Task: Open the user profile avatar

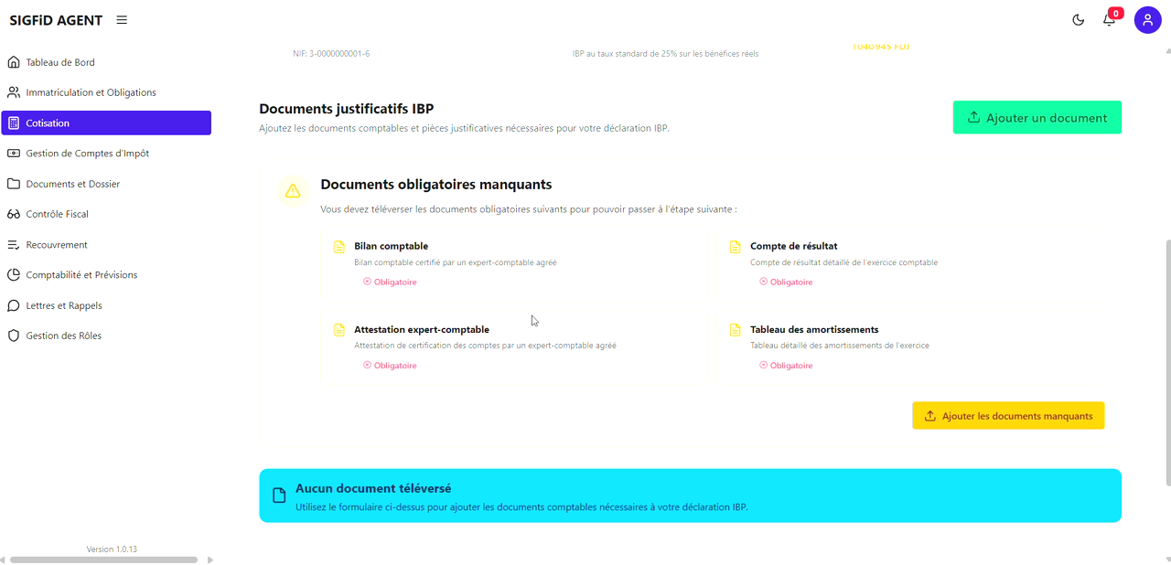Action: tap(1147, 19)
